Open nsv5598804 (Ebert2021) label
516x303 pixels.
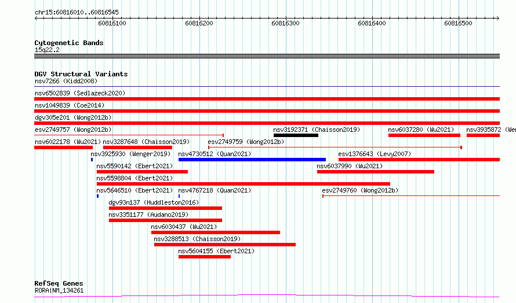point(135,178)
